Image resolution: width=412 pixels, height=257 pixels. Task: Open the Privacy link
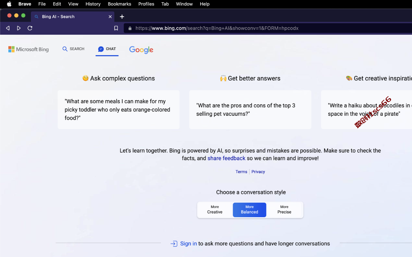258,172
